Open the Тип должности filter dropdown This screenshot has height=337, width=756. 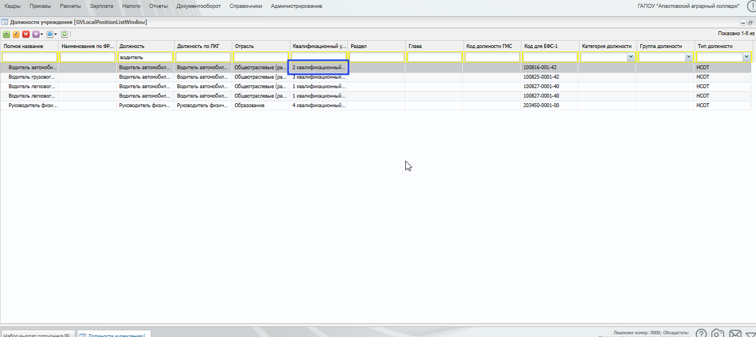[747, 57]
